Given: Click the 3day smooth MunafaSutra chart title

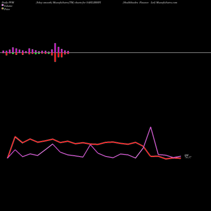Looking at the screenshot, I should [x=68, y=3].
